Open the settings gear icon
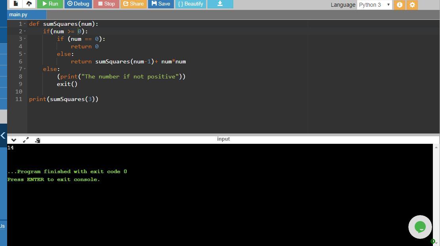This screenshot has height=246, width=440. 412,5
